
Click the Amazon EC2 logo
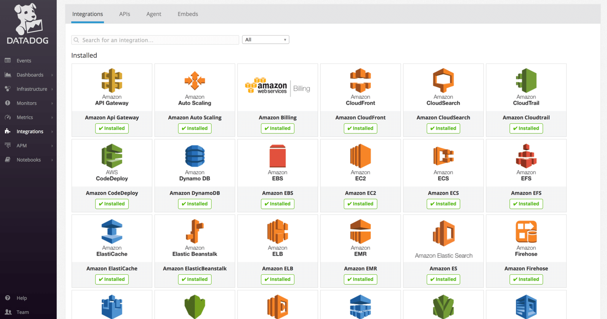point(360,156)
